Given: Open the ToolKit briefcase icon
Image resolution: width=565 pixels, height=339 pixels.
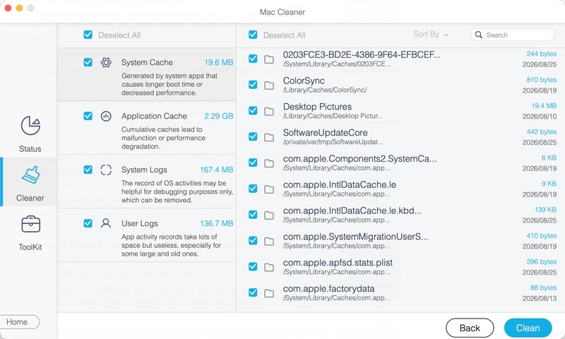Looking at the screenshot, I should 30,224.
